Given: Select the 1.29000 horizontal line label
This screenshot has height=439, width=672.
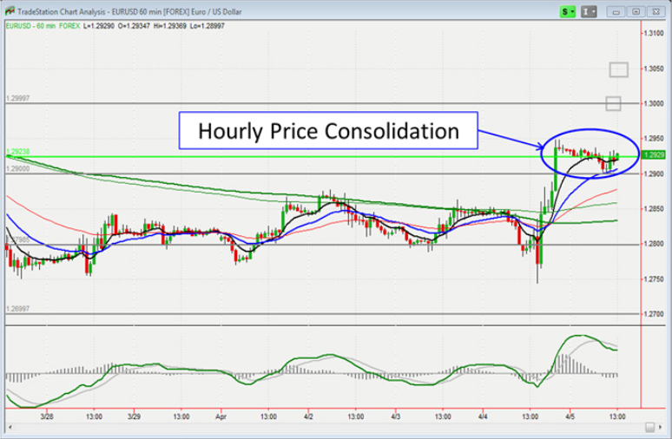Looking at the screenshot, I should click(x=18, y=169).
